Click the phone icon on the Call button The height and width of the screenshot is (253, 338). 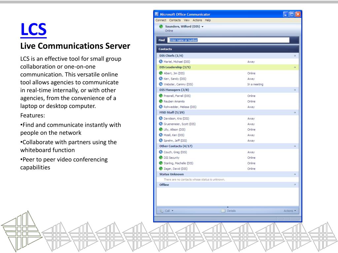[x=161, y=211]
